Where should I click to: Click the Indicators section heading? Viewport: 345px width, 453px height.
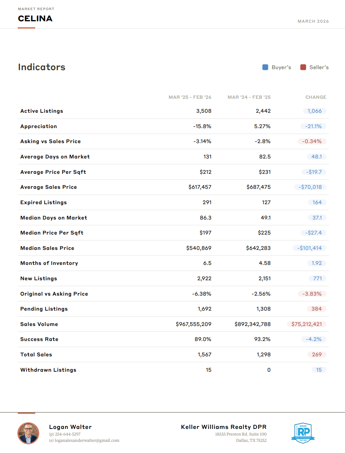pyautogui.click(x=42, y=67)
